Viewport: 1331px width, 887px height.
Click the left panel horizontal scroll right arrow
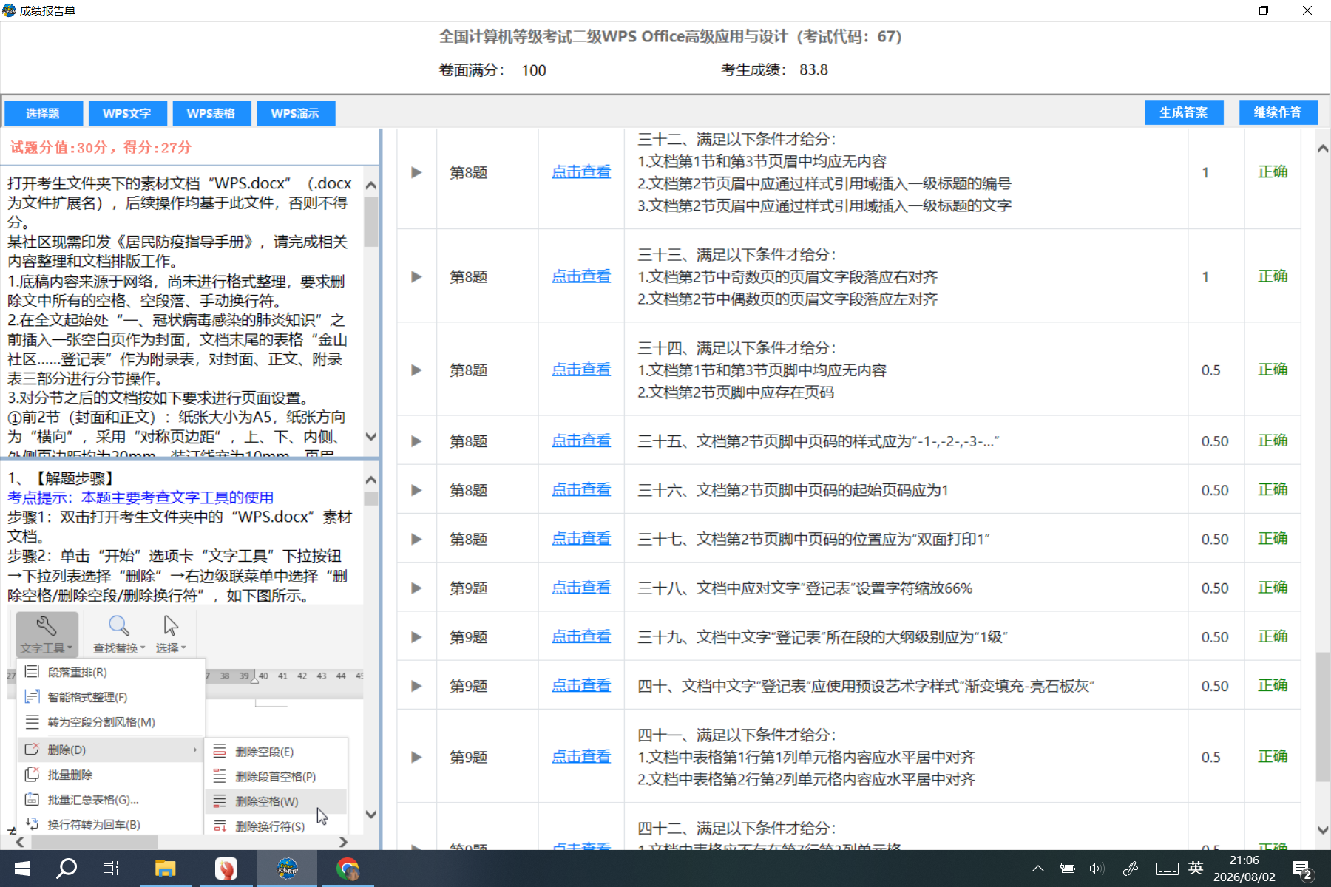[343, 842]
